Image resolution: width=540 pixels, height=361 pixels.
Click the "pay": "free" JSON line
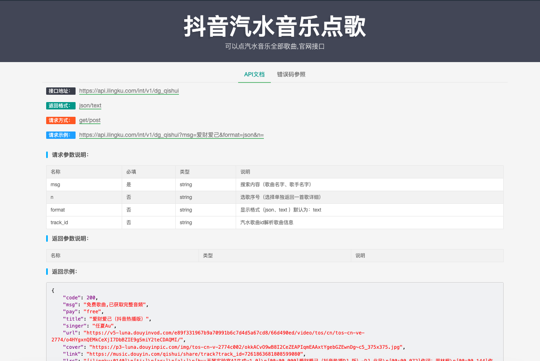[83, 312]
